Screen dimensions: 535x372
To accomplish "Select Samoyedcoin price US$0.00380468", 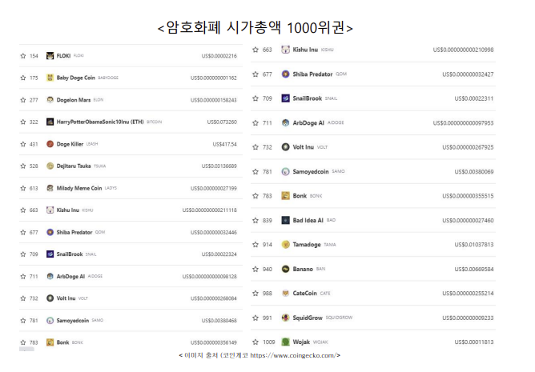I will tap(219, 321).
